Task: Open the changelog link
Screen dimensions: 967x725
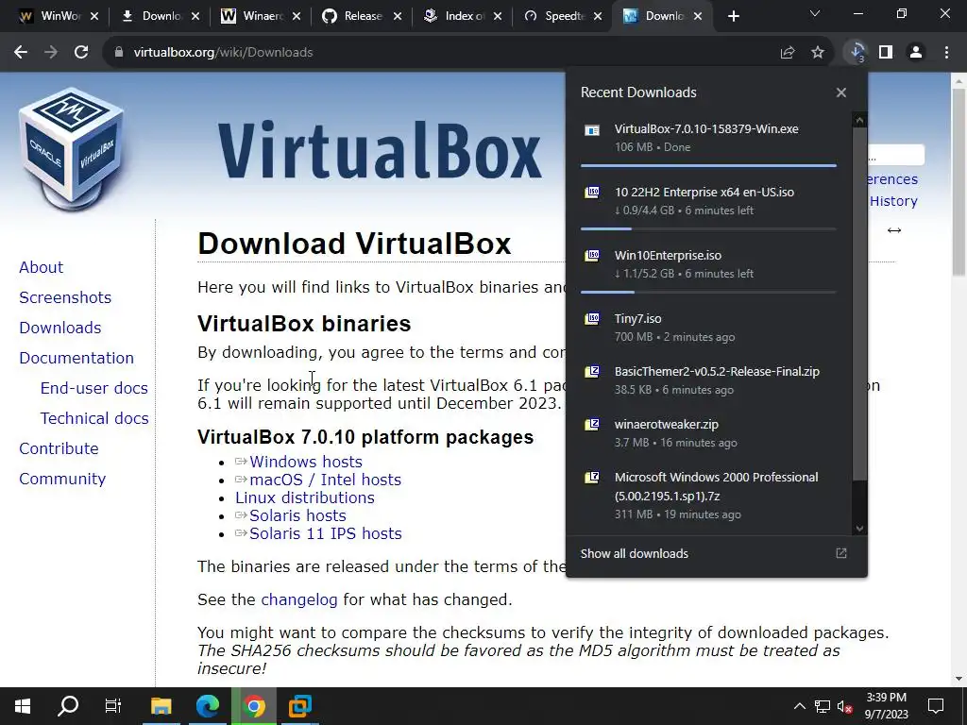Action: tap(299, 599)
